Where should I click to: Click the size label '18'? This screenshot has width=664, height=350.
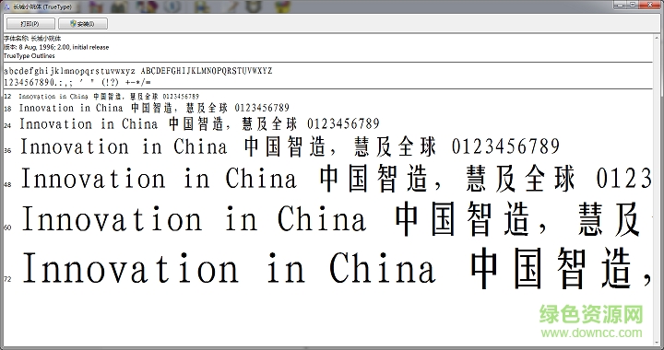(7, 109)
